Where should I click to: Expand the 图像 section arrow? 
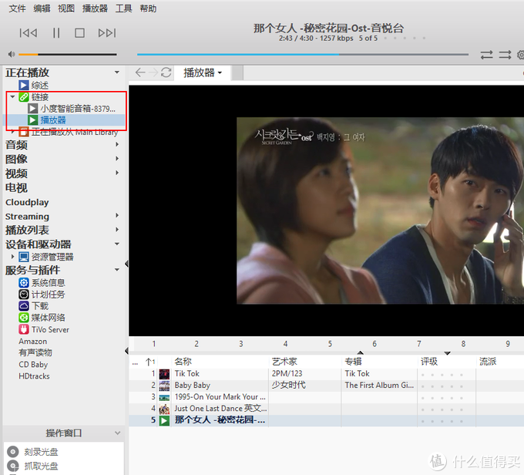117,159
